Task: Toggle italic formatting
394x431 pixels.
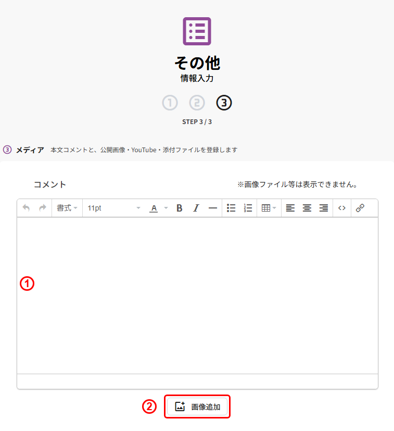Action: tap(196, 208)
